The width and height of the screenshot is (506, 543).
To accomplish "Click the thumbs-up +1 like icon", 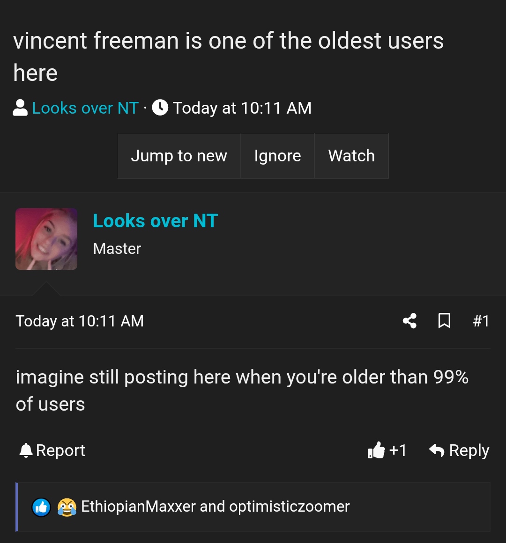I will [x=377, y=450].
